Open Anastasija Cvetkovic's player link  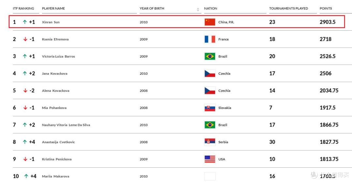58,142
